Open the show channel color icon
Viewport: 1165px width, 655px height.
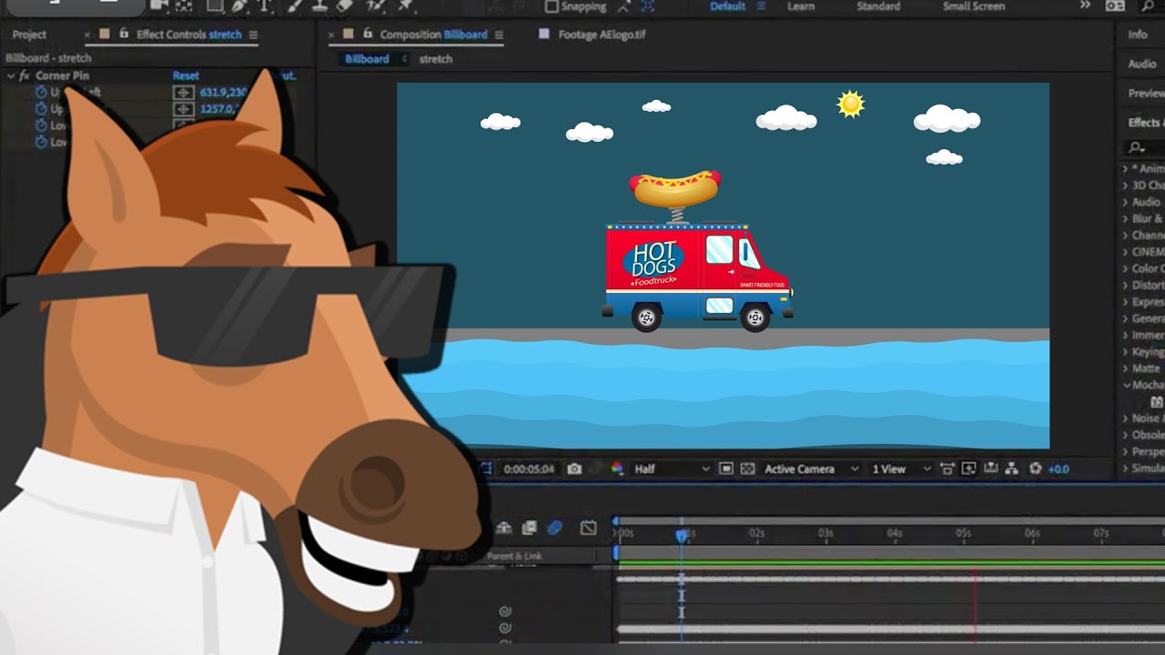(616, 469)
